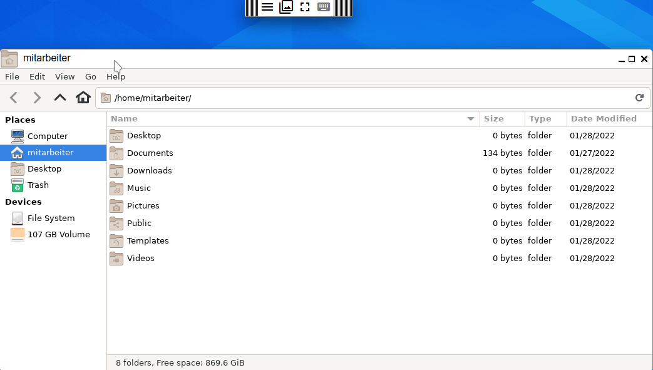
Task: Go up one directory level with the up arrow
Action: pyautogui.click(x=59, y=98)
